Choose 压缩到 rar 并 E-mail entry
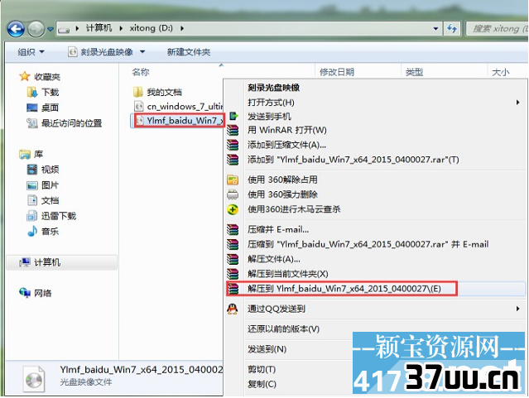Screen dimensions: 529x398 coord(368,244)
